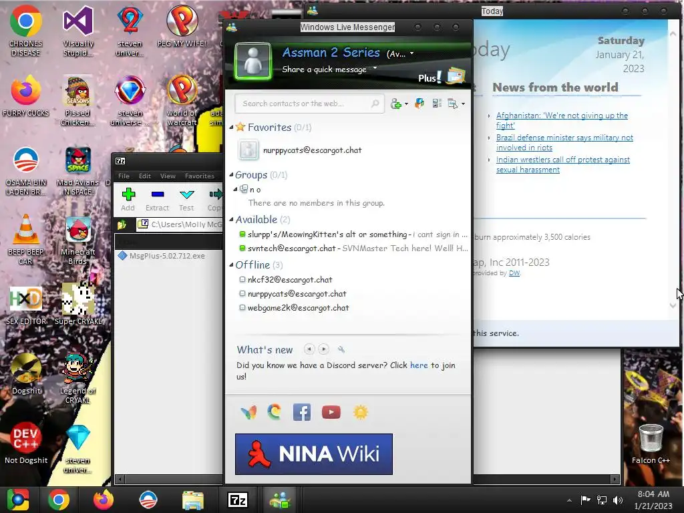Open the Edit menu in 7-Zip
Viewport: 684px width, 513px height.
coord(145,176)
